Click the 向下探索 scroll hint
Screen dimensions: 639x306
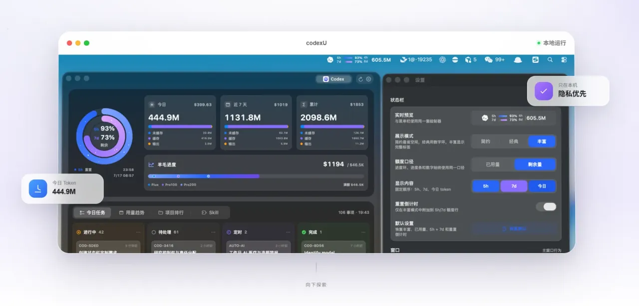[316, 285]
